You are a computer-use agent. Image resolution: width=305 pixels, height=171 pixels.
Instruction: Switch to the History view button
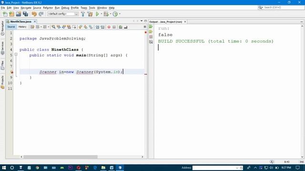pos(22,27)
